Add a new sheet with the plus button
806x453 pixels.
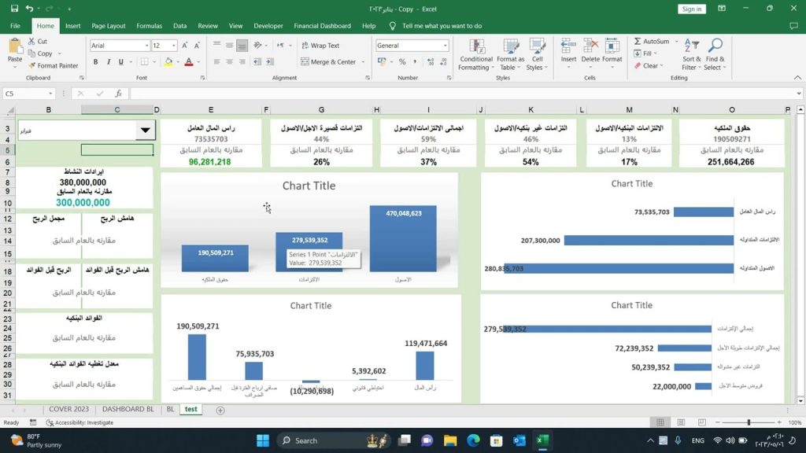(220, 410)
